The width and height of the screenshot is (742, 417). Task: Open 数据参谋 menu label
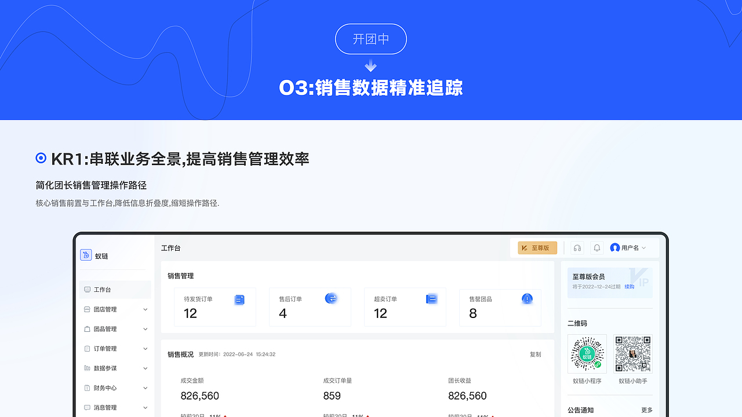(x=105, y=368)
